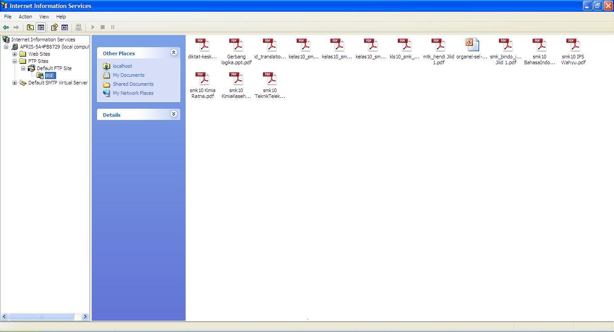The height and width of the screenshot is (332, 614).
Task: Click the IIS title bar system icon
Action: click(x=4, y=5)
